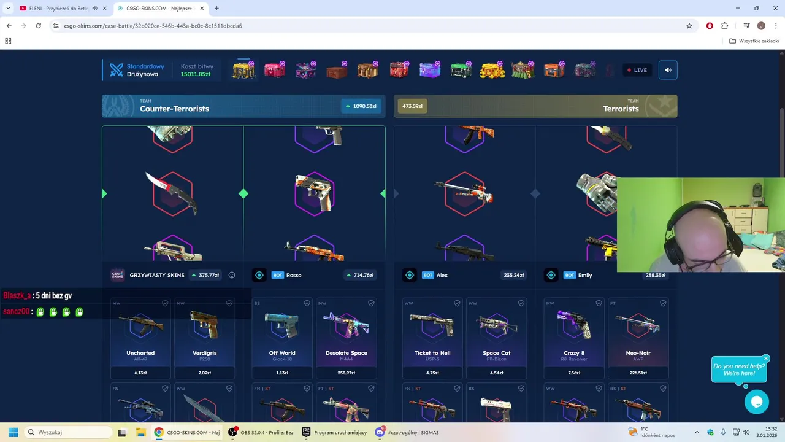785x442 pixels.
Task: Click the verify shield on Crazy 8 card
Action: pos(599,303)
